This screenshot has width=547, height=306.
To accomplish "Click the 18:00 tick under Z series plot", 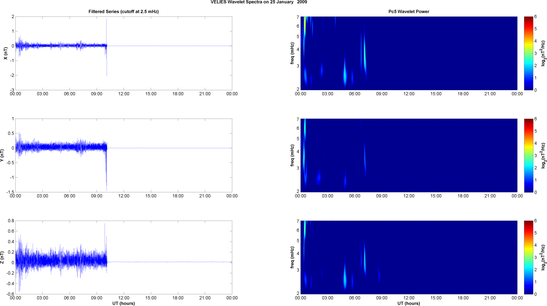I will (x=178, y=298).
